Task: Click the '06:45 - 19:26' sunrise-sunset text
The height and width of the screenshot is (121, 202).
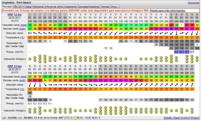Action: click(84, 118)
